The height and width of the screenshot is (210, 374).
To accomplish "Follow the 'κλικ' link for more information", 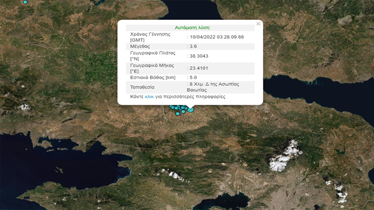I will (149, 97).
